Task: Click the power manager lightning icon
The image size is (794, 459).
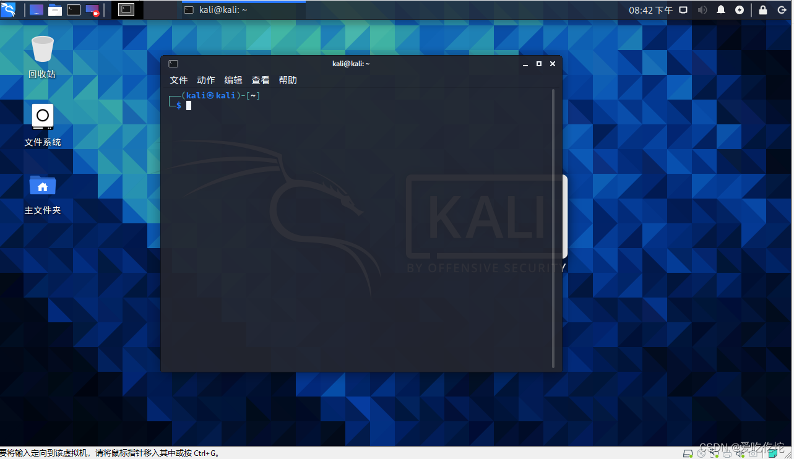Action: tap(740, 10)
